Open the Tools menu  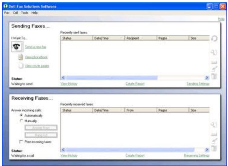point(24,13)
